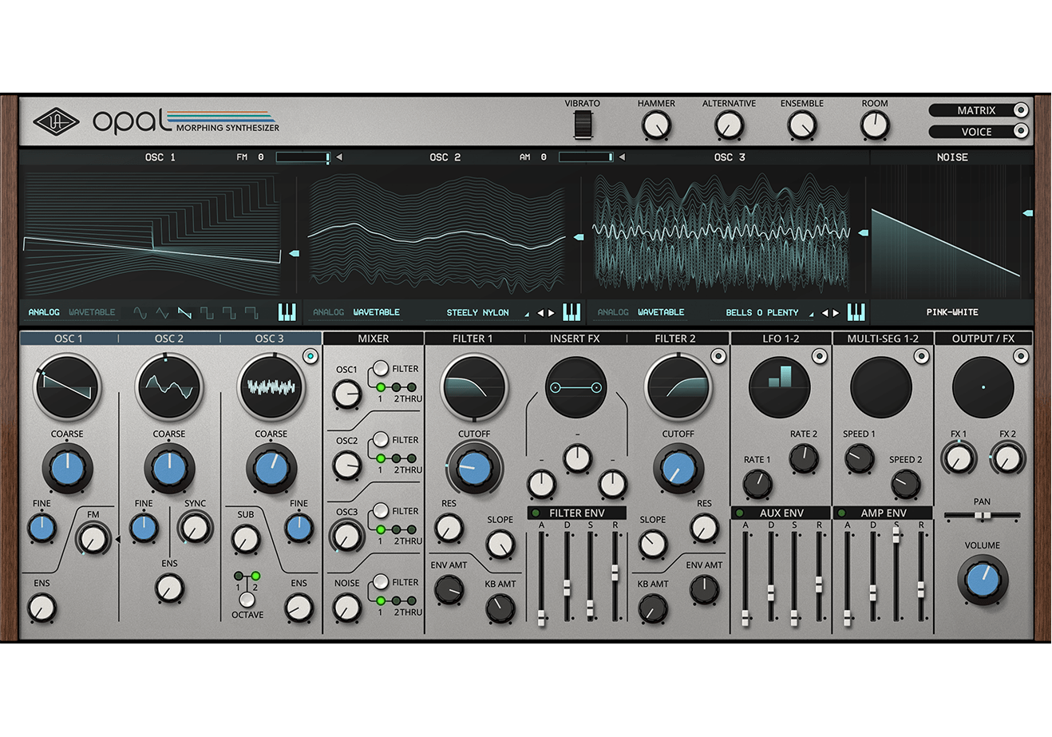Open the PINK-WHITE noise type selector

(x=952, y=312)
